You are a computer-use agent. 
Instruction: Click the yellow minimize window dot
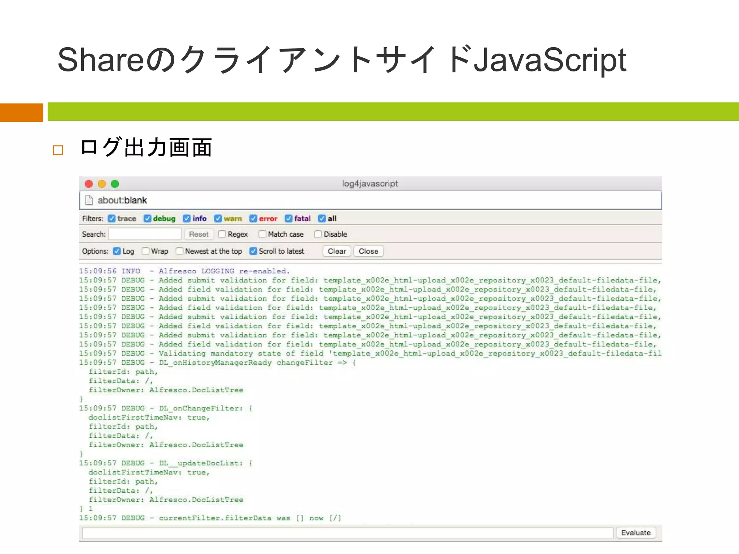[x=102, y=184]
